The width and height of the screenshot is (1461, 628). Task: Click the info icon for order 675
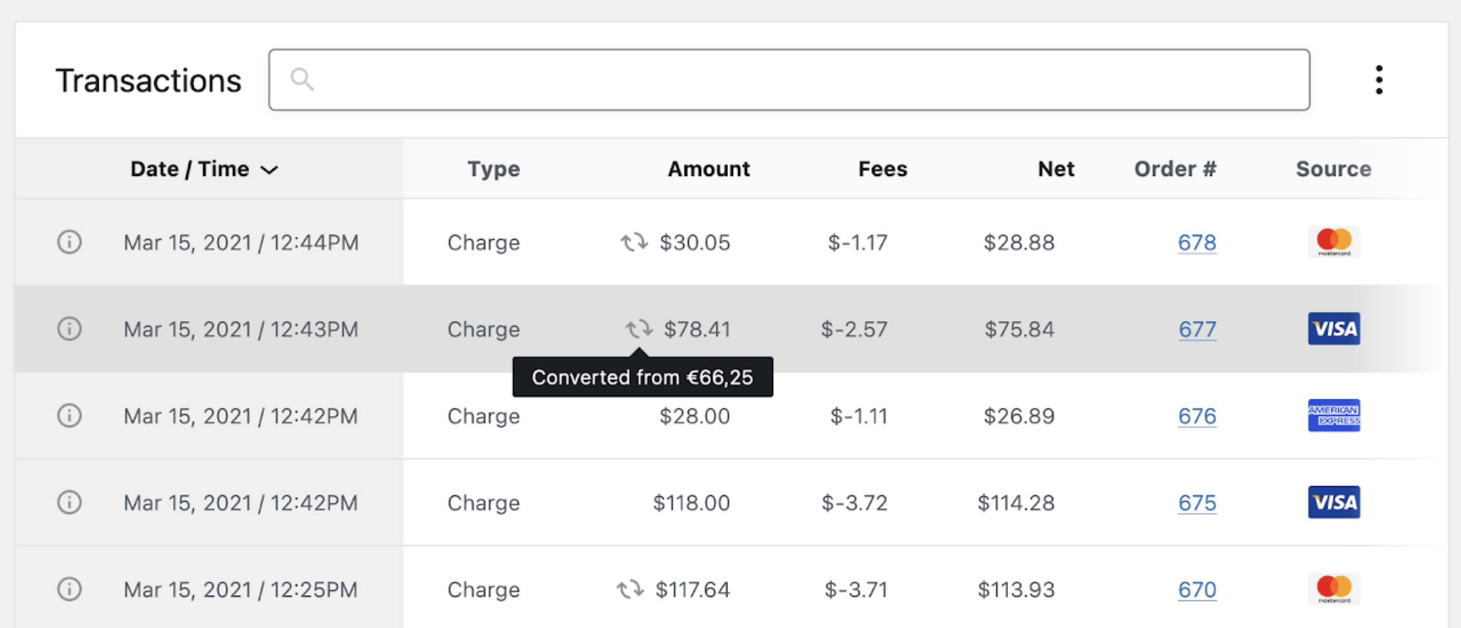tap(69, 502)
